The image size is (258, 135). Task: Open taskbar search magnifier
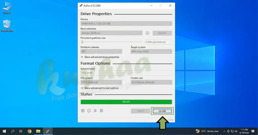click(x=13, y=131)
